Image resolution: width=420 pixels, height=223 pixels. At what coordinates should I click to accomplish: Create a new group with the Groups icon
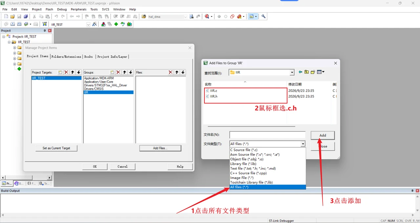[112, 72]
